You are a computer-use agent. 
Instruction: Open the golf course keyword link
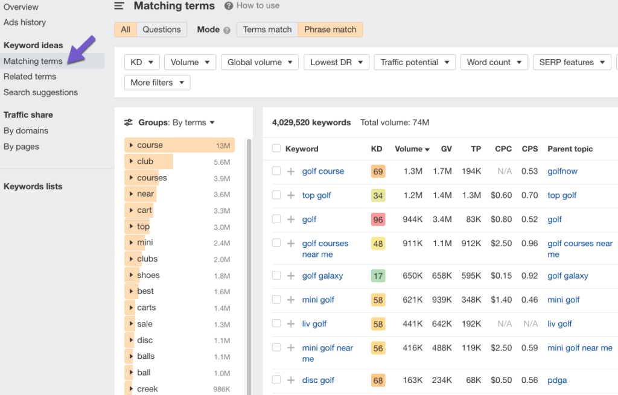click(323, 171)
